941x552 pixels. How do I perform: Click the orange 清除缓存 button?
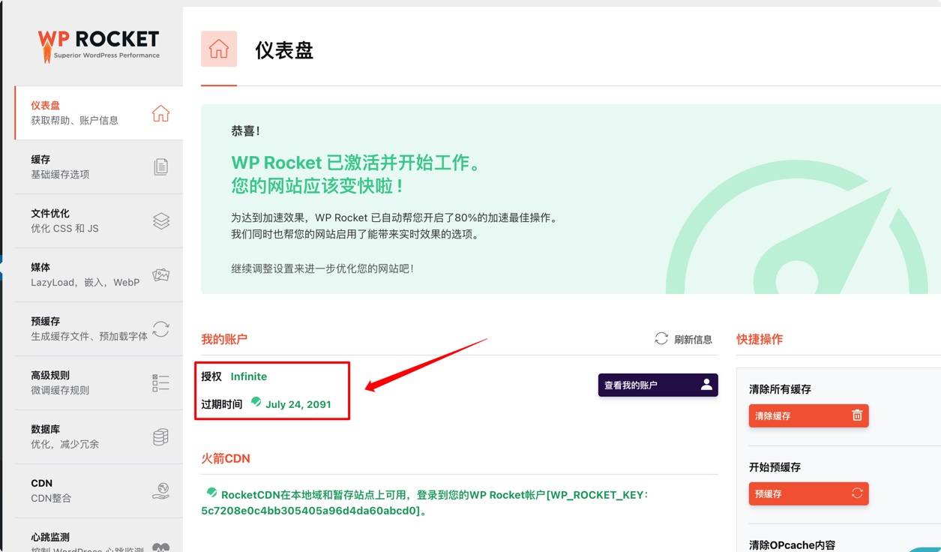809,415
